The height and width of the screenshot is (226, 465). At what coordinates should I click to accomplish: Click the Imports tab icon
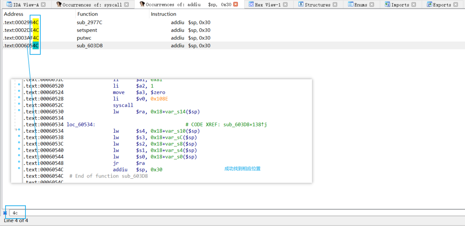tap(387, 4)
